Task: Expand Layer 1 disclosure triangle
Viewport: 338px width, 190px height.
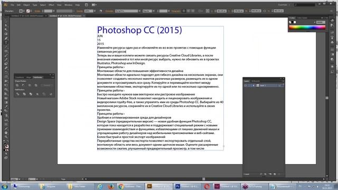Action: (253, 85)
